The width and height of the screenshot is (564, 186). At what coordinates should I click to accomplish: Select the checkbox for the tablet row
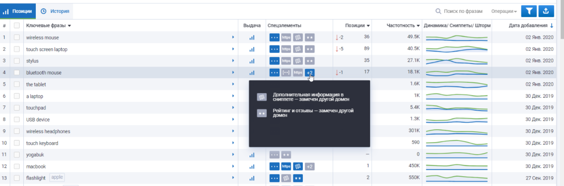(17, 84)
